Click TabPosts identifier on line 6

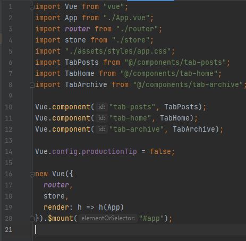pyautogui.click(x=82, y=63)
